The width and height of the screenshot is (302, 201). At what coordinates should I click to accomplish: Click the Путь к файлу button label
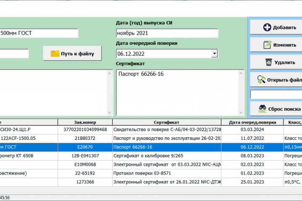click(78, 54)
